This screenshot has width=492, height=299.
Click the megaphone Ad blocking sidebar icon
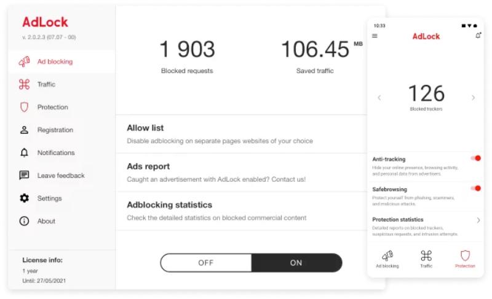click(x=24, y=62)
